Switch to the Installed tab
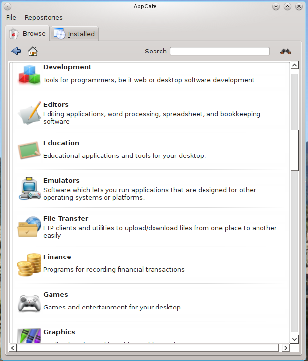Image resolution: width=308 pixels, height=361 pixels. coord(75,34)
